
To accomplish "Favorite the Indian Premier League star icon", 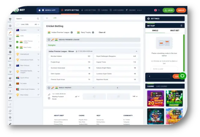I will (49, 39).
